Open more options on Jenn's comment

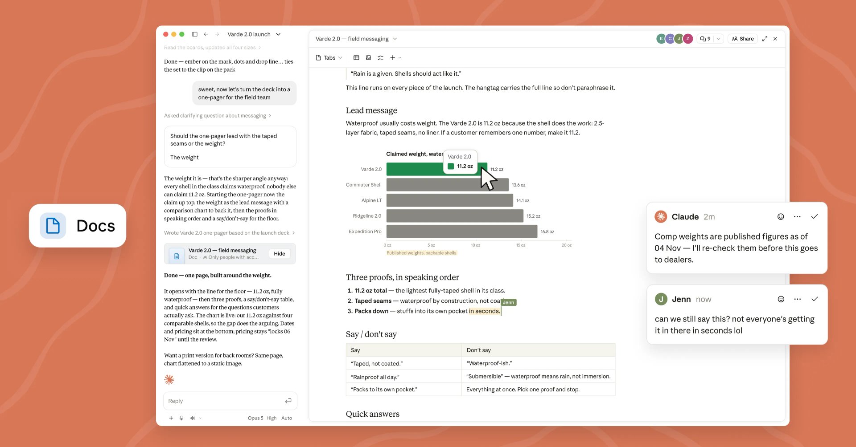coord(798,299)
